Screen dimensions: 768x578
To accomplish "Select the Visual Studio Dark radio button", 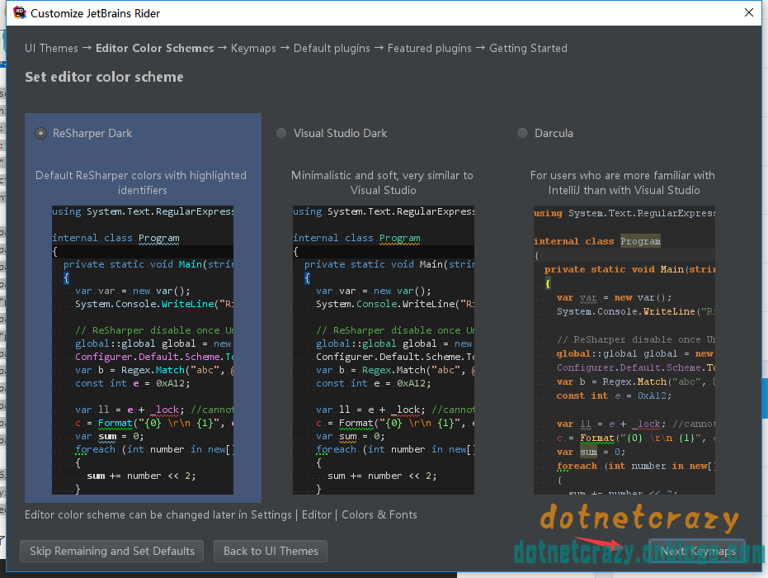I will pyautogui.click(x=281, y=133).
